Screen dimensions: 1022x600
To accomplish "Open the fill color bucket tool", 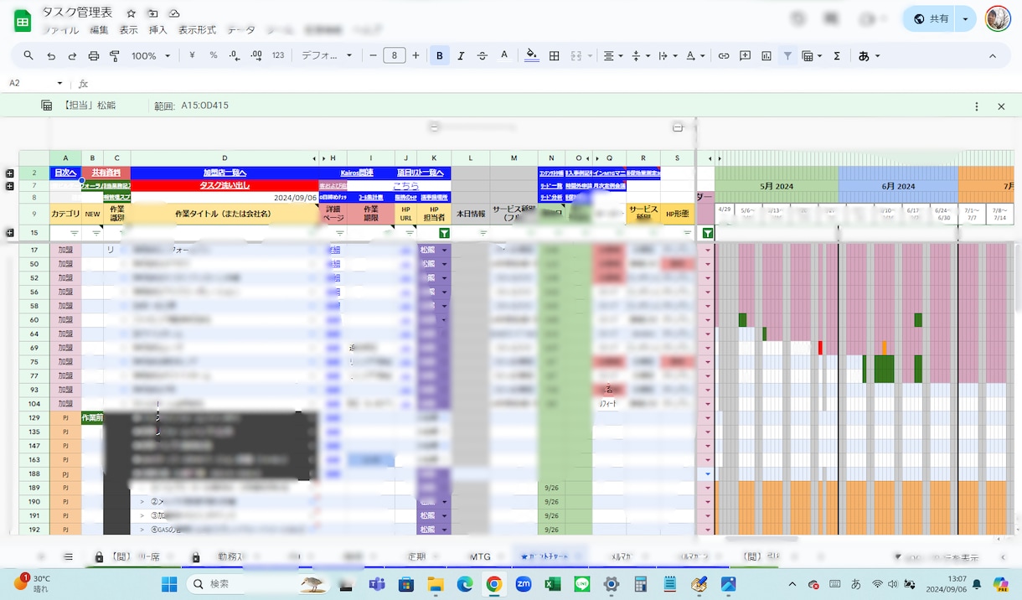I will coord(531,56).
